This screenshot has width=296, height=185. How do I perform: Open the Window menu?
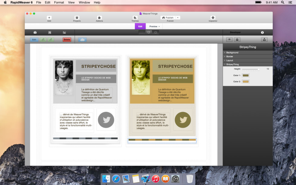[x=84, y=2]
